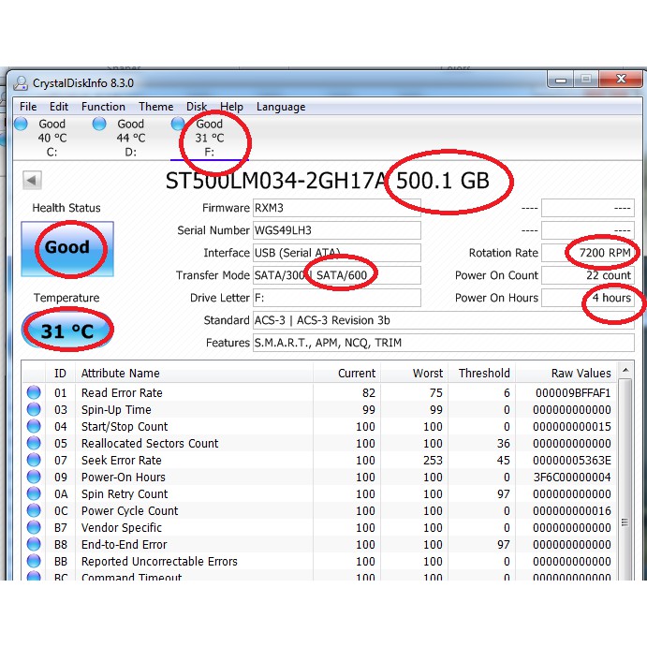Image resolution: width=647 pixels, height=647 pixels.
Task: Open the File menu
Action: [28, 107]
